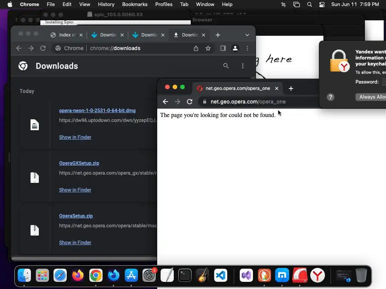Open Chrome profile avatar button
This screenshot has width=386, height=289.
(235, 48)
